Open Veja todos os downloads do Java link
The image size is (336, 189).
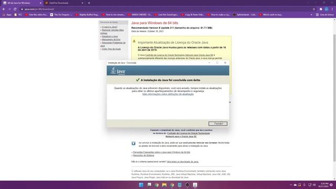tap(183, 162)
